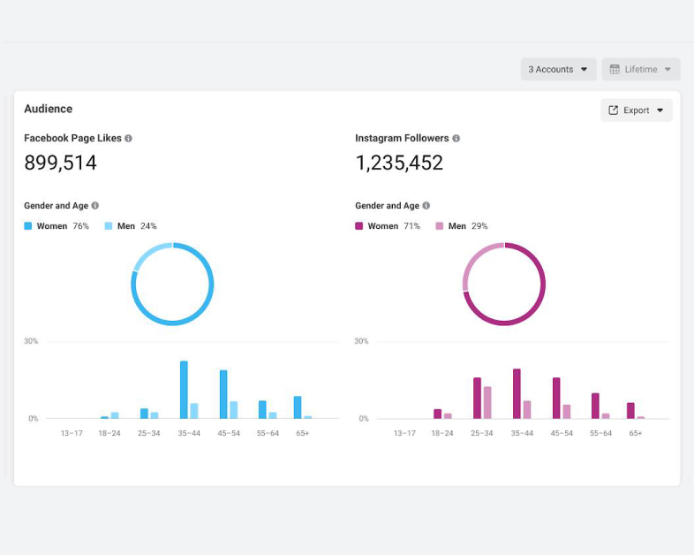694x555 pixels.
Task: Click info icon next to Instagram Followers
Action: (456, 138)
